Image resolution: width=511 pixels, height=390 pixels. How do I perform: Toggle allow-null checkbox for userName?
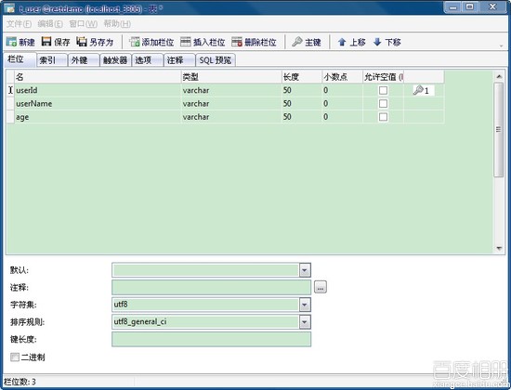383,104
